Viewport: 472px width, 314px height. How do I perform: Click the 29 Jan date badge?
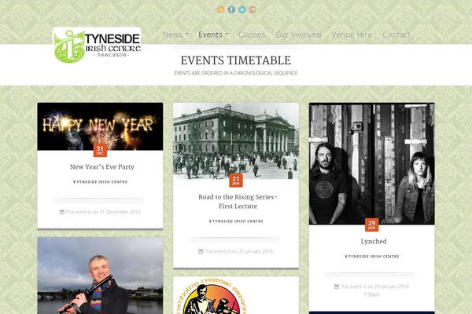point(372,225)
